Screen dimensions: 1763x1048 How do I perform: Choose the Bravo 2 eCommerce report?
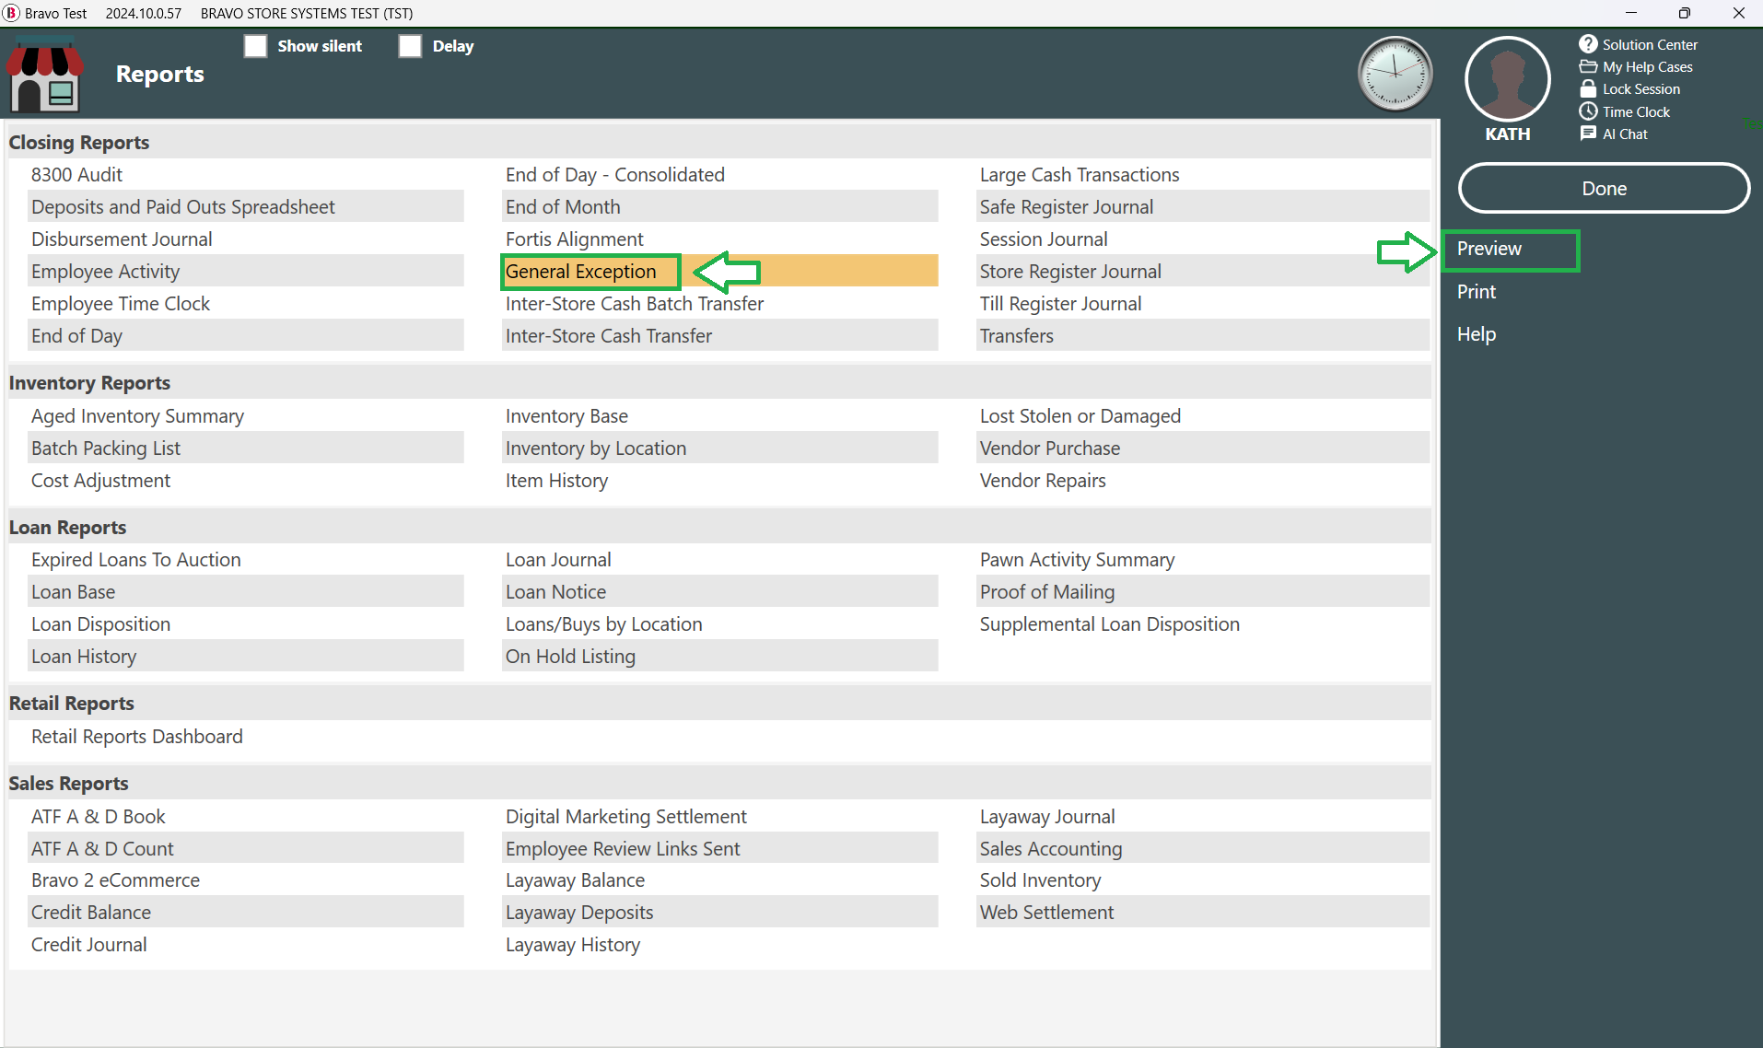(245, 879)
